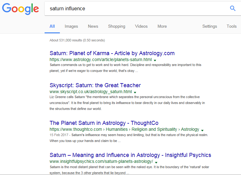
Task: Click the blue search magnifier icon
Action: click(233, 8)
